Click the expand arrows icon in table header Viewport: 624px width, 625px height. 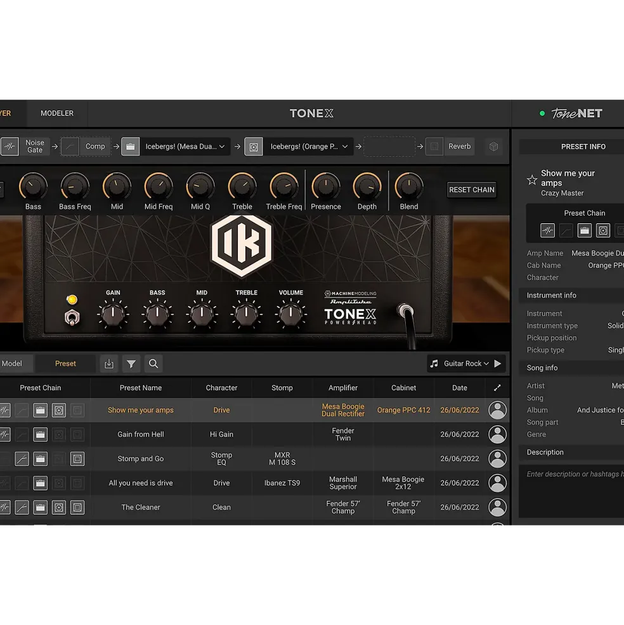(x=497, y=388)
